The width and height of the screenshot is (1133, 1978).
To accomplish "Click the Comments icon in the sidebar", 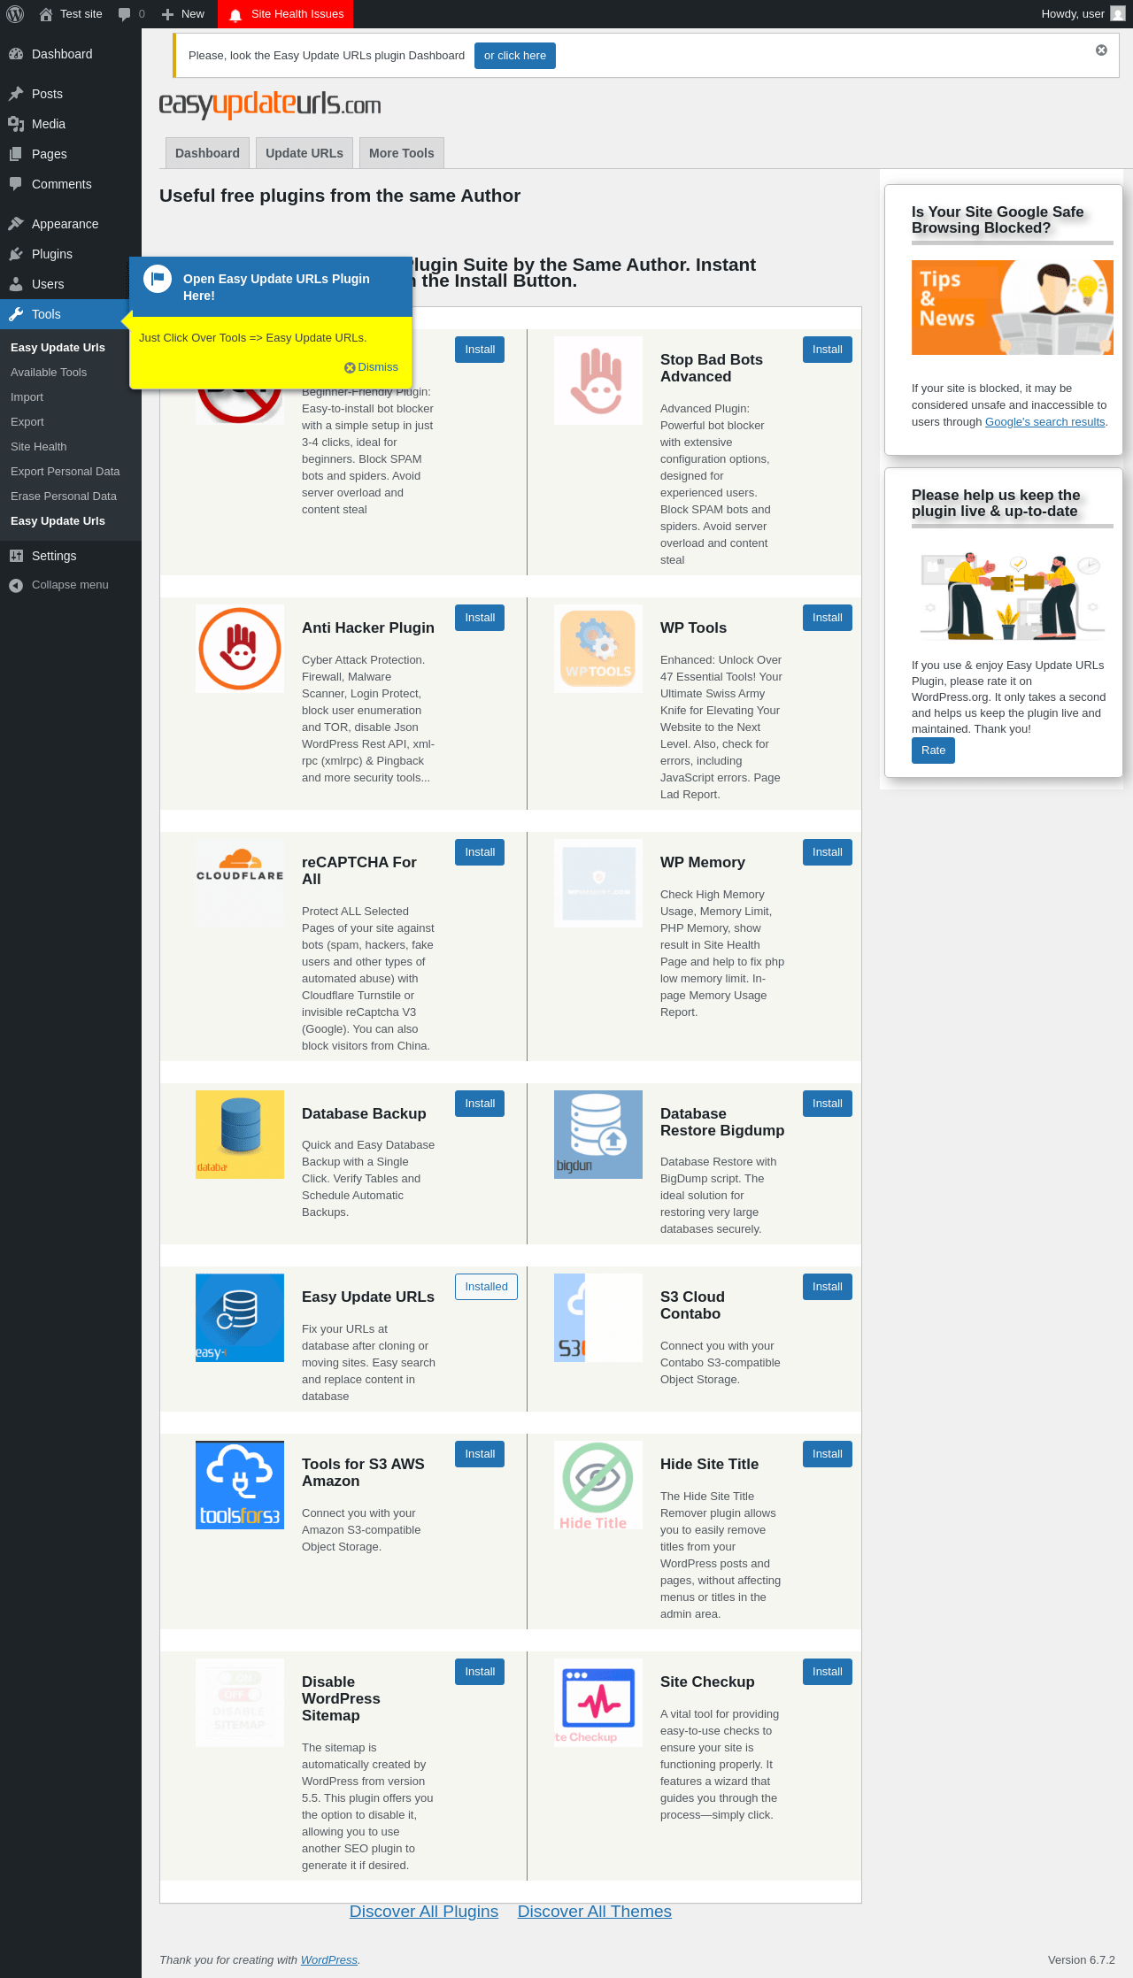I will point(16,184).
